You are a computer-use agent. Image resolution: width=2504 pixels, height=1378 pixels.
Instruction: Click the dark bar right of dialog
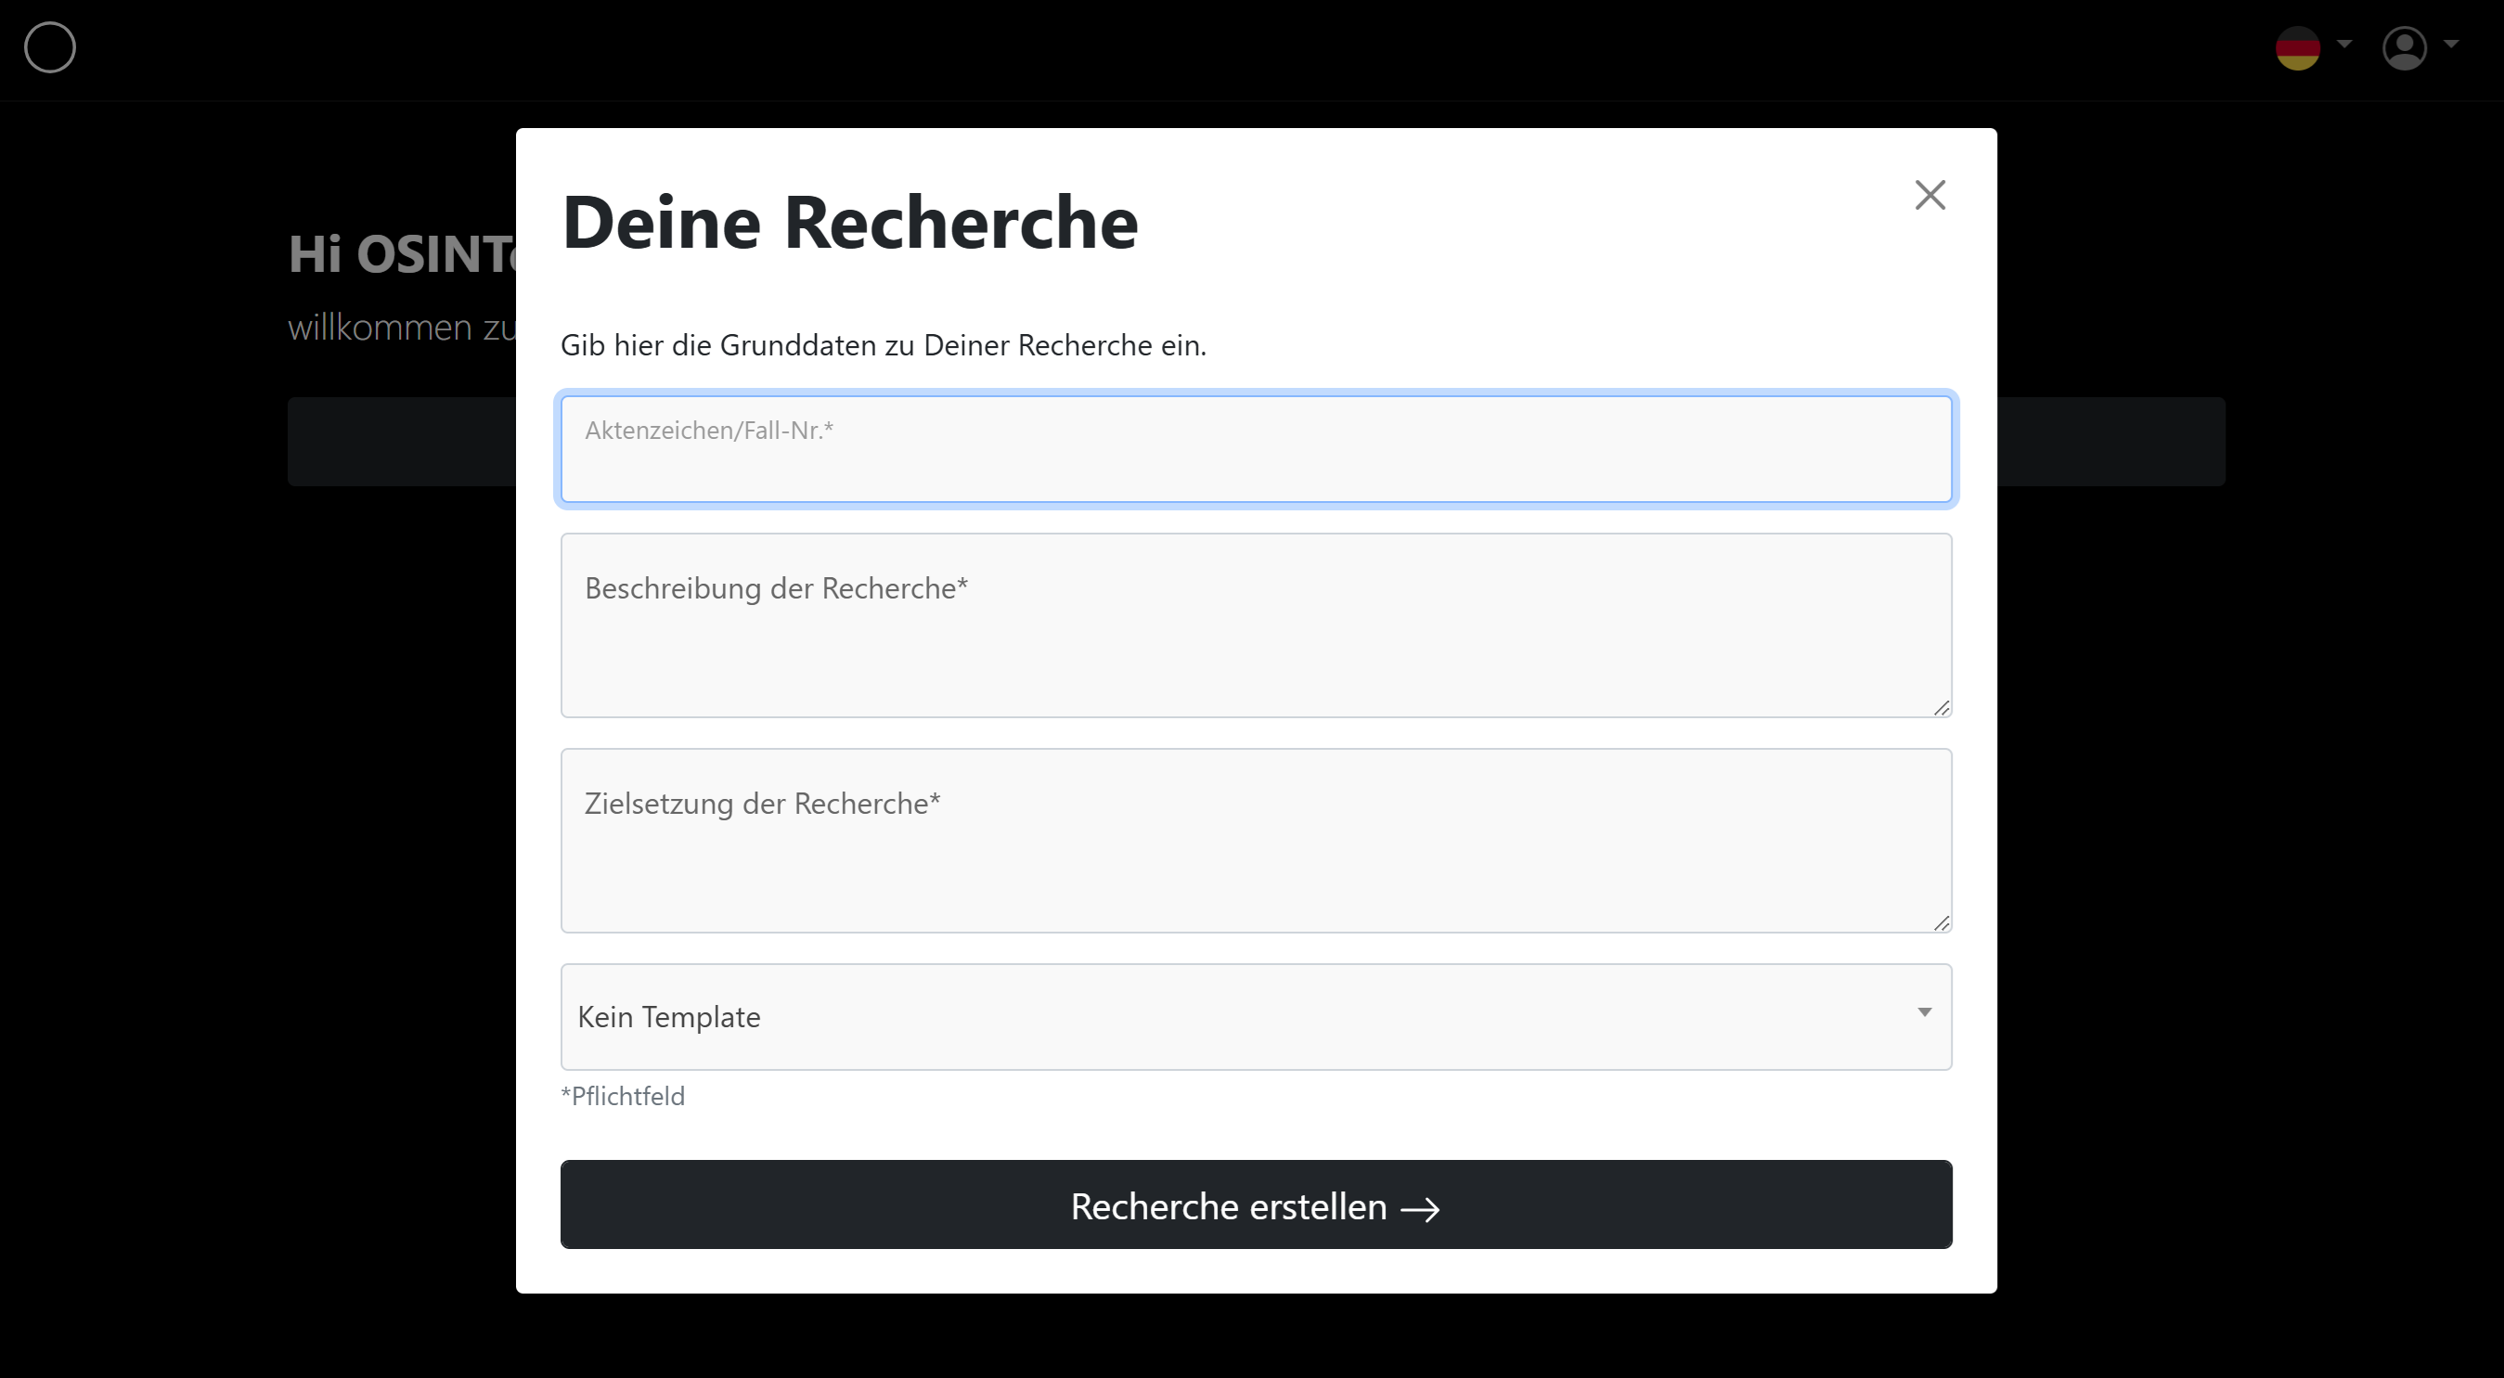click(x=2110, y=441)
